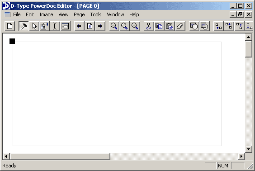Screen dimensions: 255x171
Task: Click the horizontal scrollbar left arrow
Action: point(6,157)
